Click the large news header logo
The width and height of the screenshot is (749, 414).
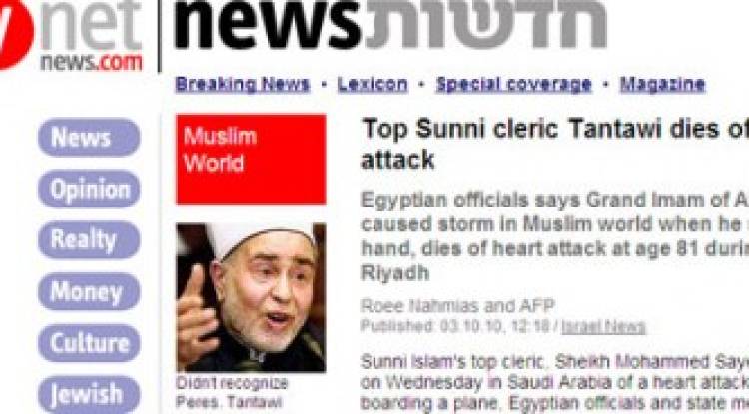coord(268,25)
